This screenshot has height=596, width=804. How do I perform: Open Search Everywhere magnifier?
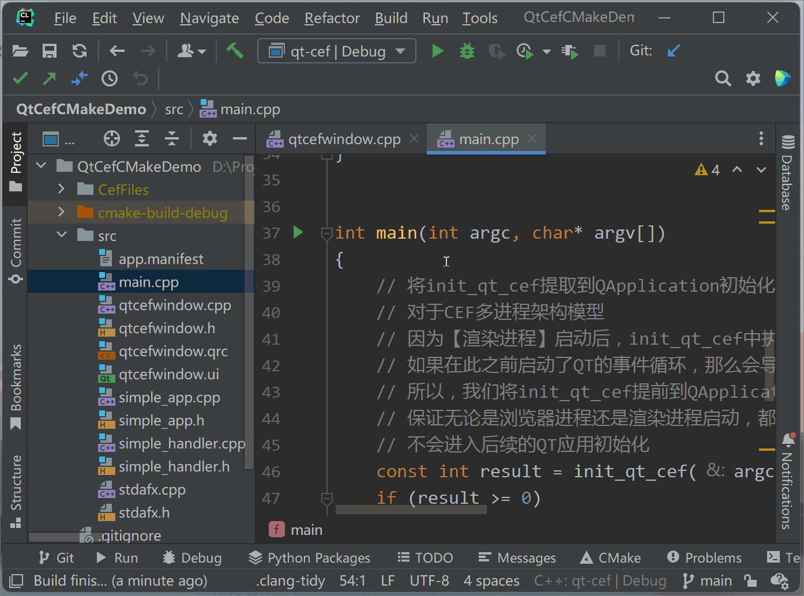click(x=723, y=78)
